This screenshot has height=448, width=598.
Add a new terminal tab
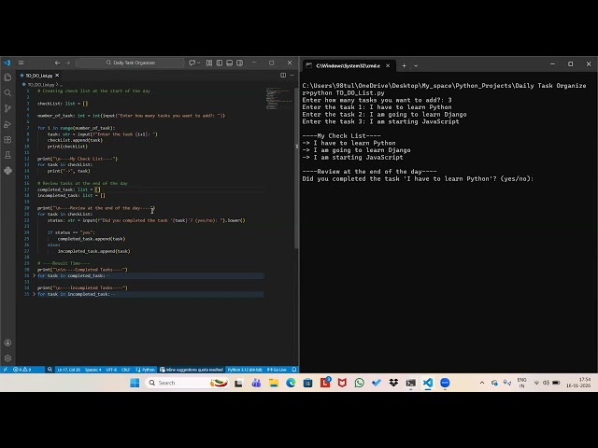(x=404, y=65)
